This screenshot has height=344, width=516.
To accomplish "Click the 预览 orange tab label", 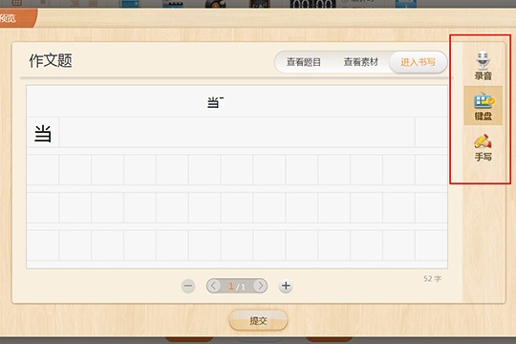I will tap(9, 18).
